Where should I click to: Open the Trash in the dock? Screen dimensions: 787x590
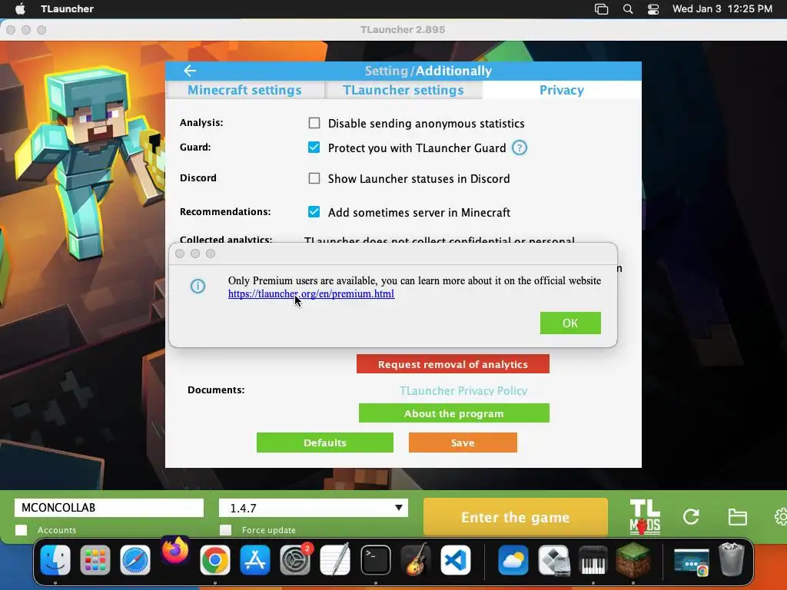[x=732, y=559]
